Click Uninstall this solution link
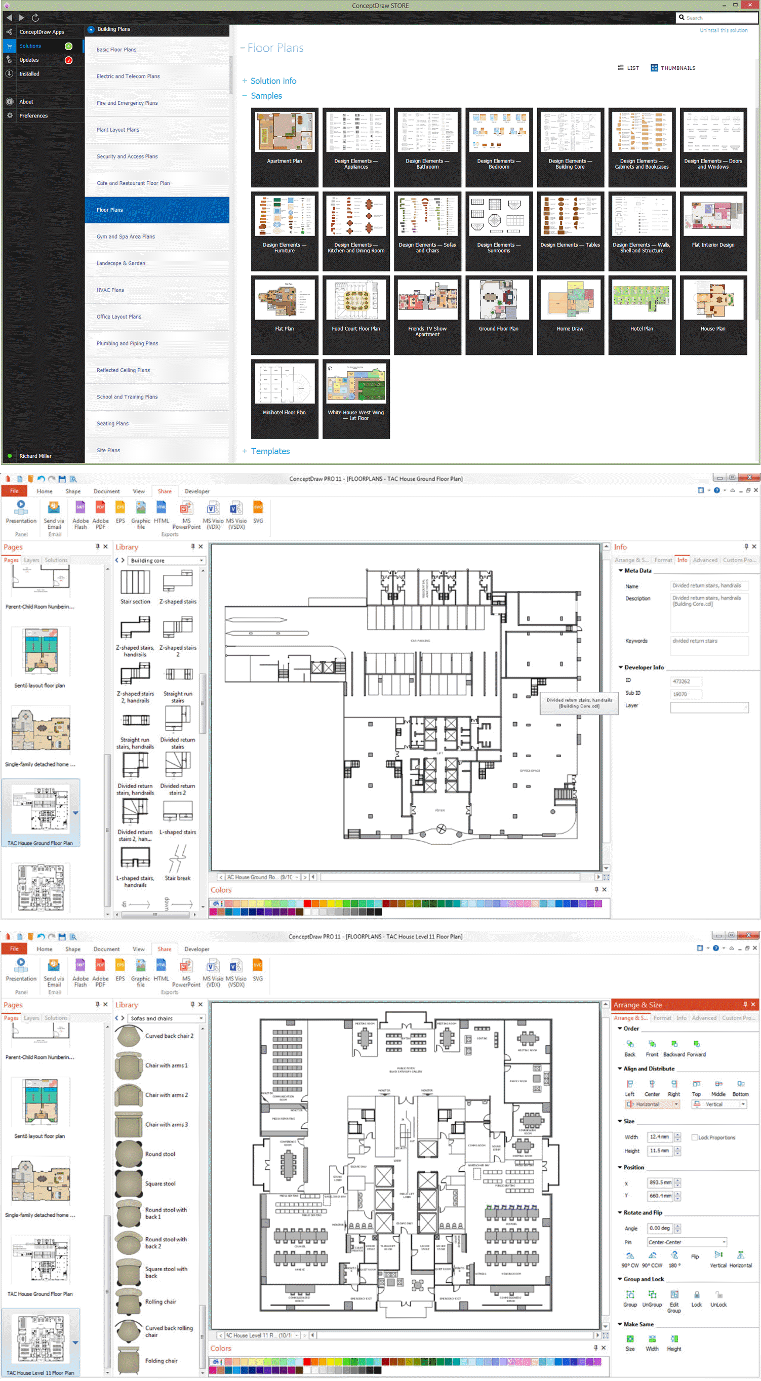761x1381 pixels. [x=724, y=30]
